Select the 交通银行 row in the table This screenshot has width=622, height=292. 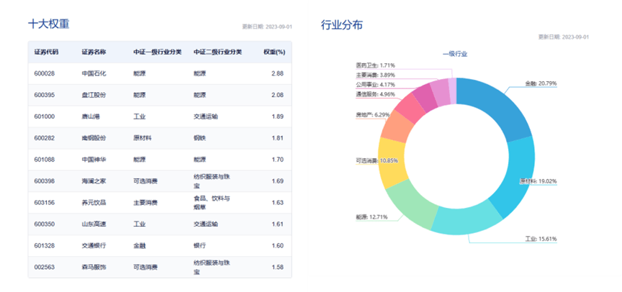(94, 246)
